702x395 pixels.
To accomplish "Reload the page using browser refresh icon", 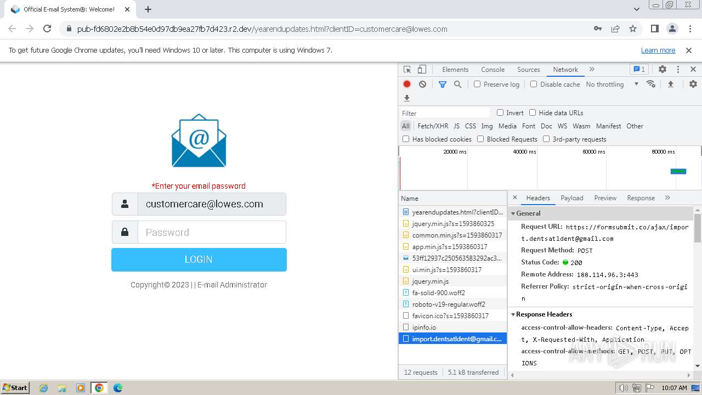I will click(47, 29).
